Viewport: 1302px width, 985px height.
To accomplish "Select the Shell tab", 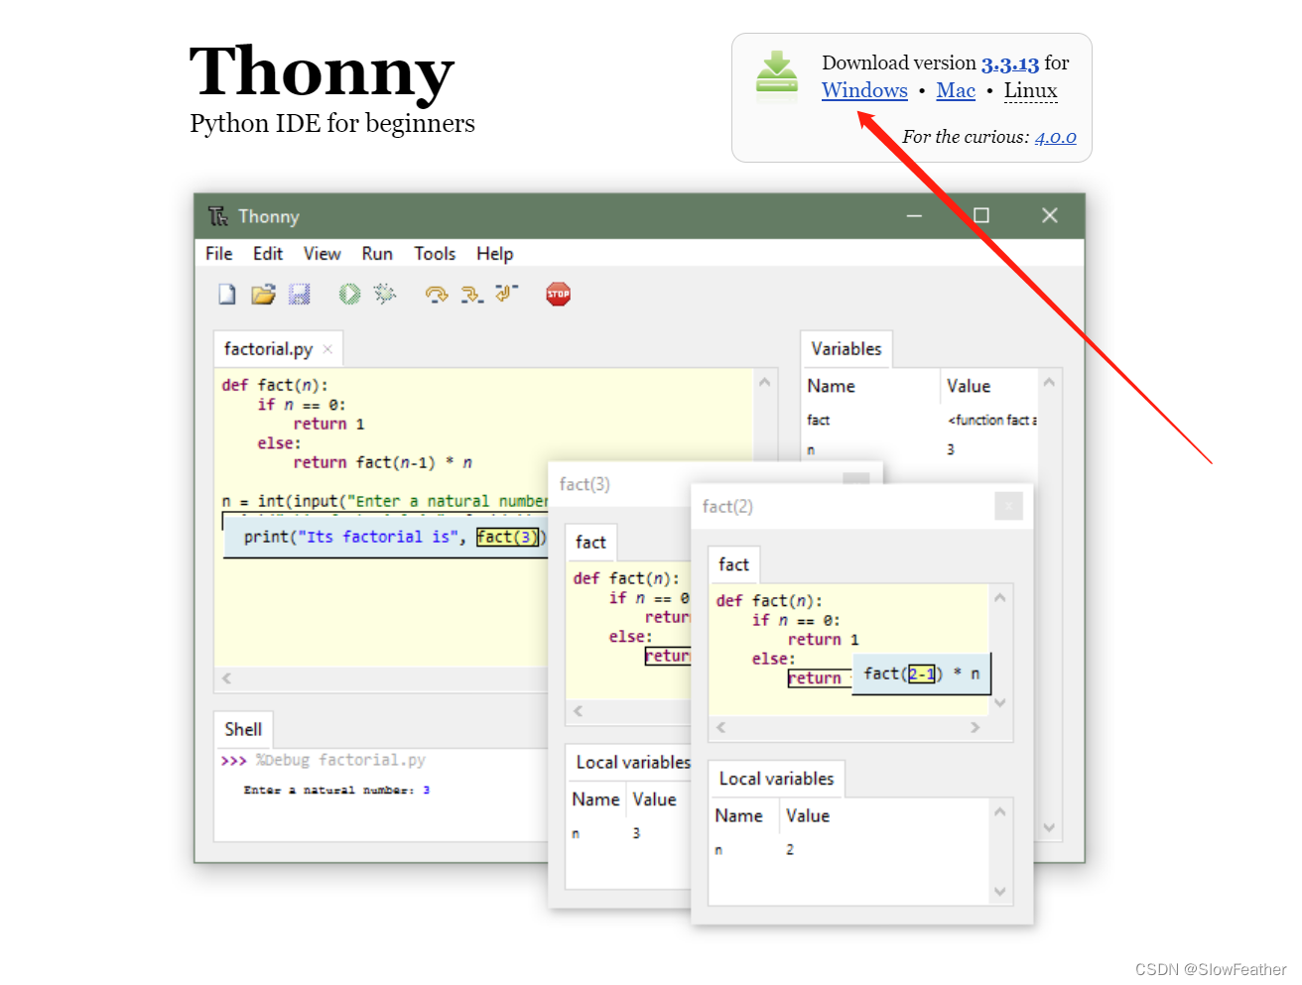I will point(243,729).
